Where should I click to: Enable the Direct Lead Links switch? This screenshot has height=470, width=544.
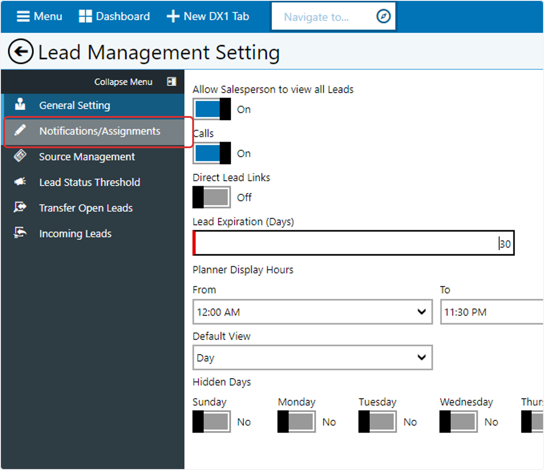tap(212, 197)
